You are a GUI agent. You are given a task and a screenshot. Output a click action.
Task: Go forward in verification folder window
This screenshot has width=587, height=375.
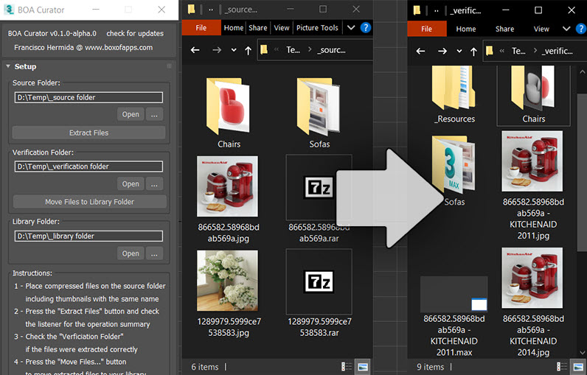point(442,51)
